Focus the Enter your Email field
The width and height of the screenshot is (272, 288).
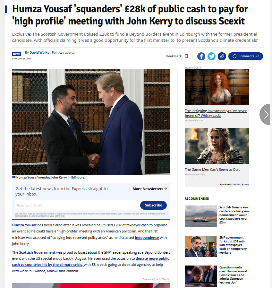coord(77,205)
